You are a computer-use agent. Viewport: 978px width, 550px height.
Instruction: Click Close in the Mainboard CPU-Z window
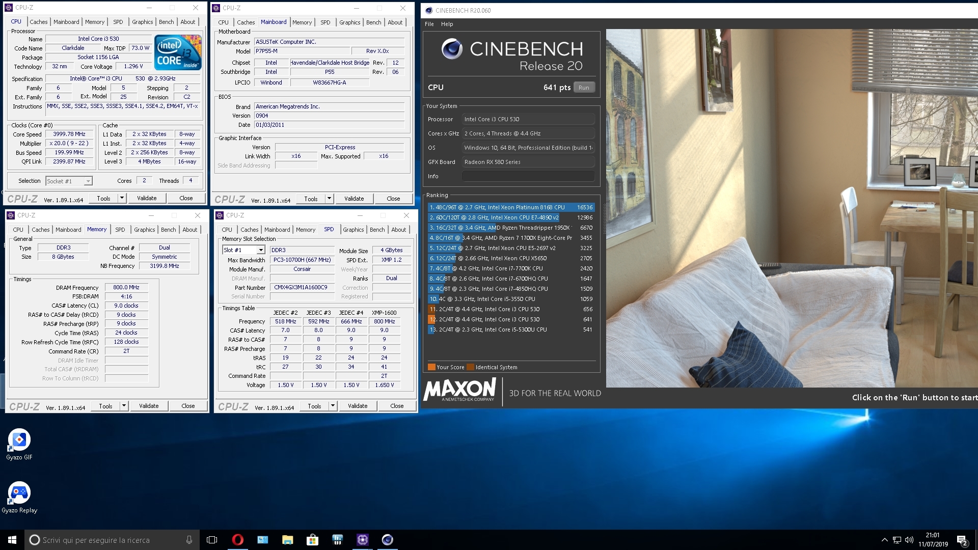(x=393, y=199)
